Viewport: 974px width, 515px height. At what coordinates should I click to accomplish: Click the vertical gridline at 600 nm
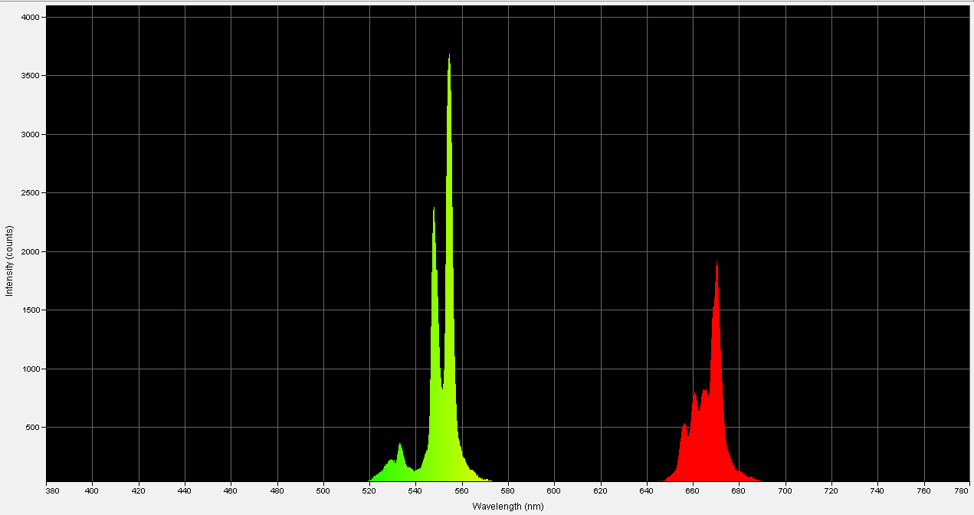click(554, 230)
